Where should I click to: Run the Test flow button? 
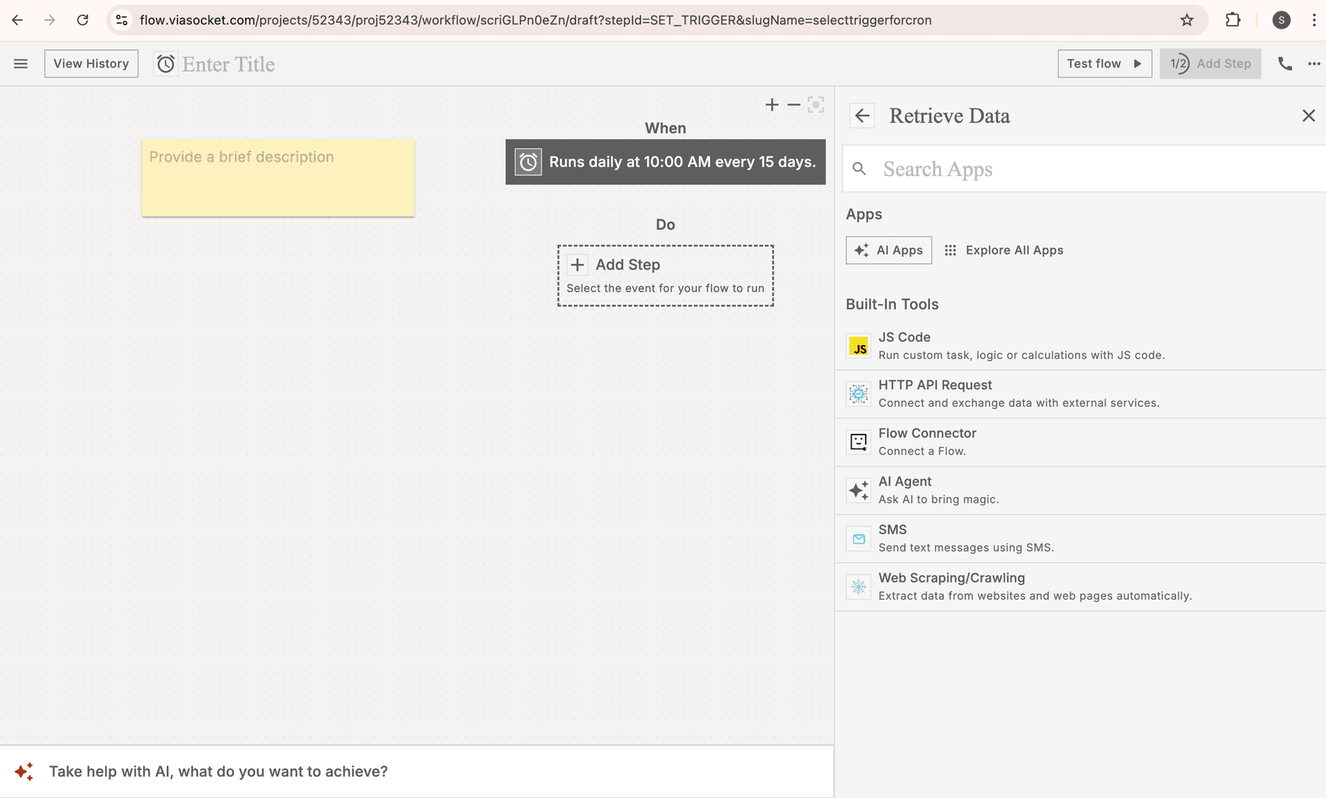(1104, 64)
